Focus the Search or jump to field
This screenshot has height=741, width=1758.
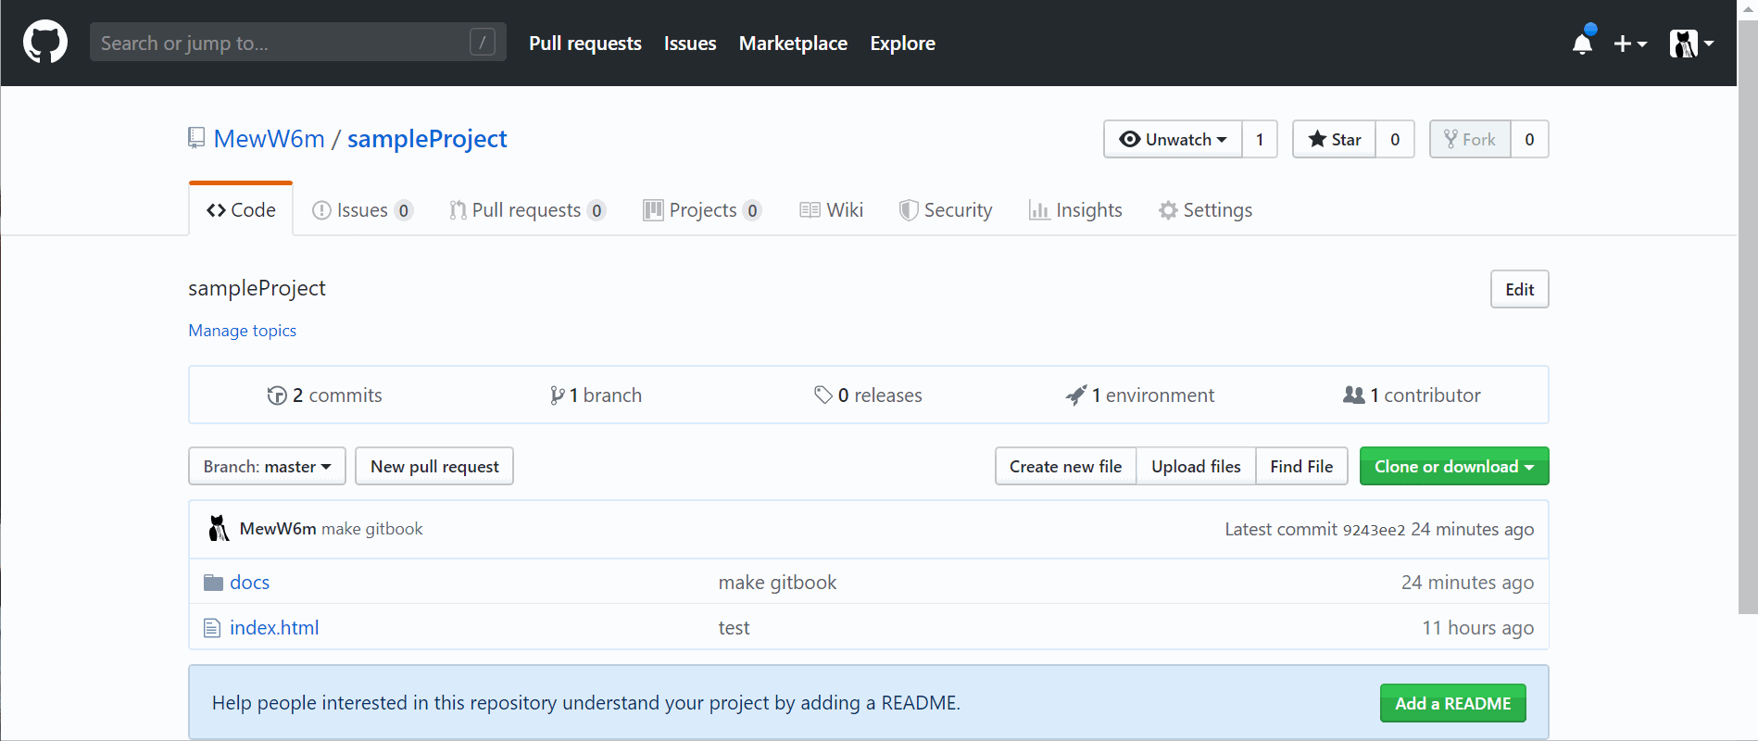[298, 42]
